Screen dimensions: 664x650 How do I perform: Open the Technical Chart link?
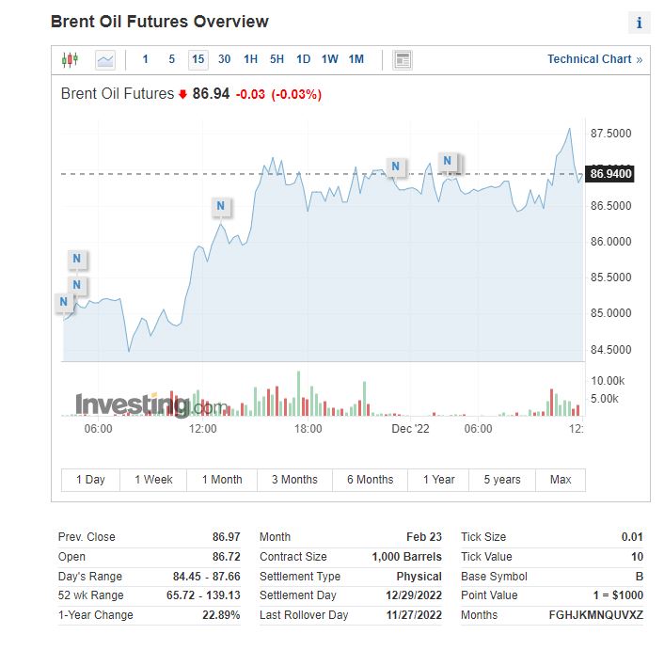point(594,59)
